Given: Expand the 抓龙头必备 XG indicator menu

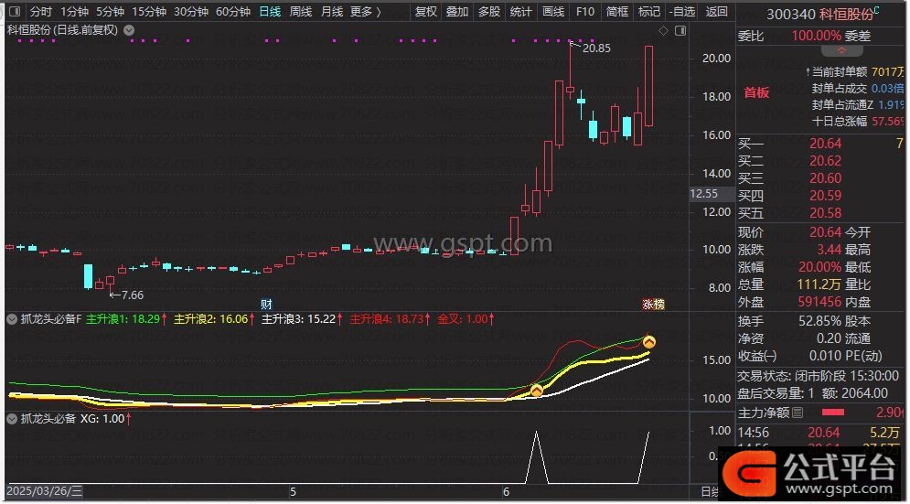Looking at the screenshot, I should 12,419.
